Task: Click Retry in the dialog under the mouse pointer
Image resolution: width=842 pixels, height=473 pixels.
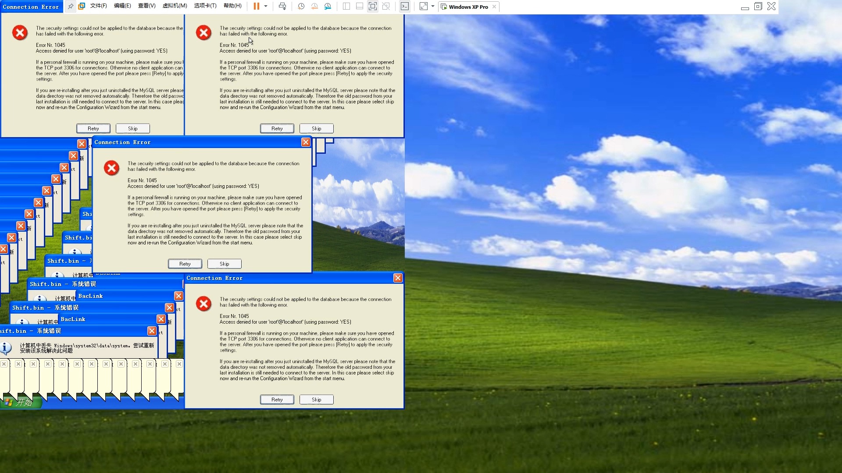Action: pyautogui.click(x=277, y=128)
